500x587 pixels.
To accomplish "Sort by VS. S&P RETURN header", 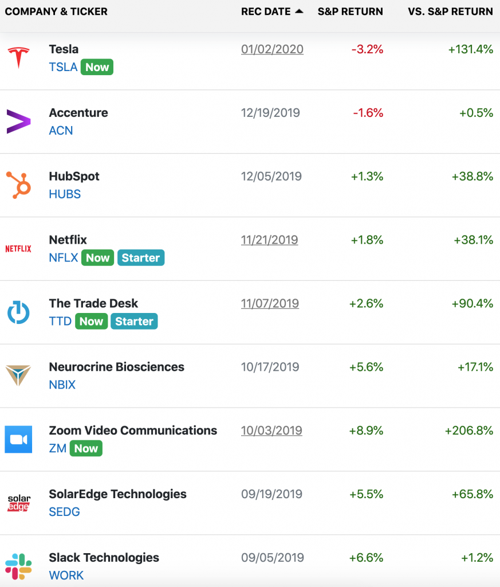I will [450, 11].
